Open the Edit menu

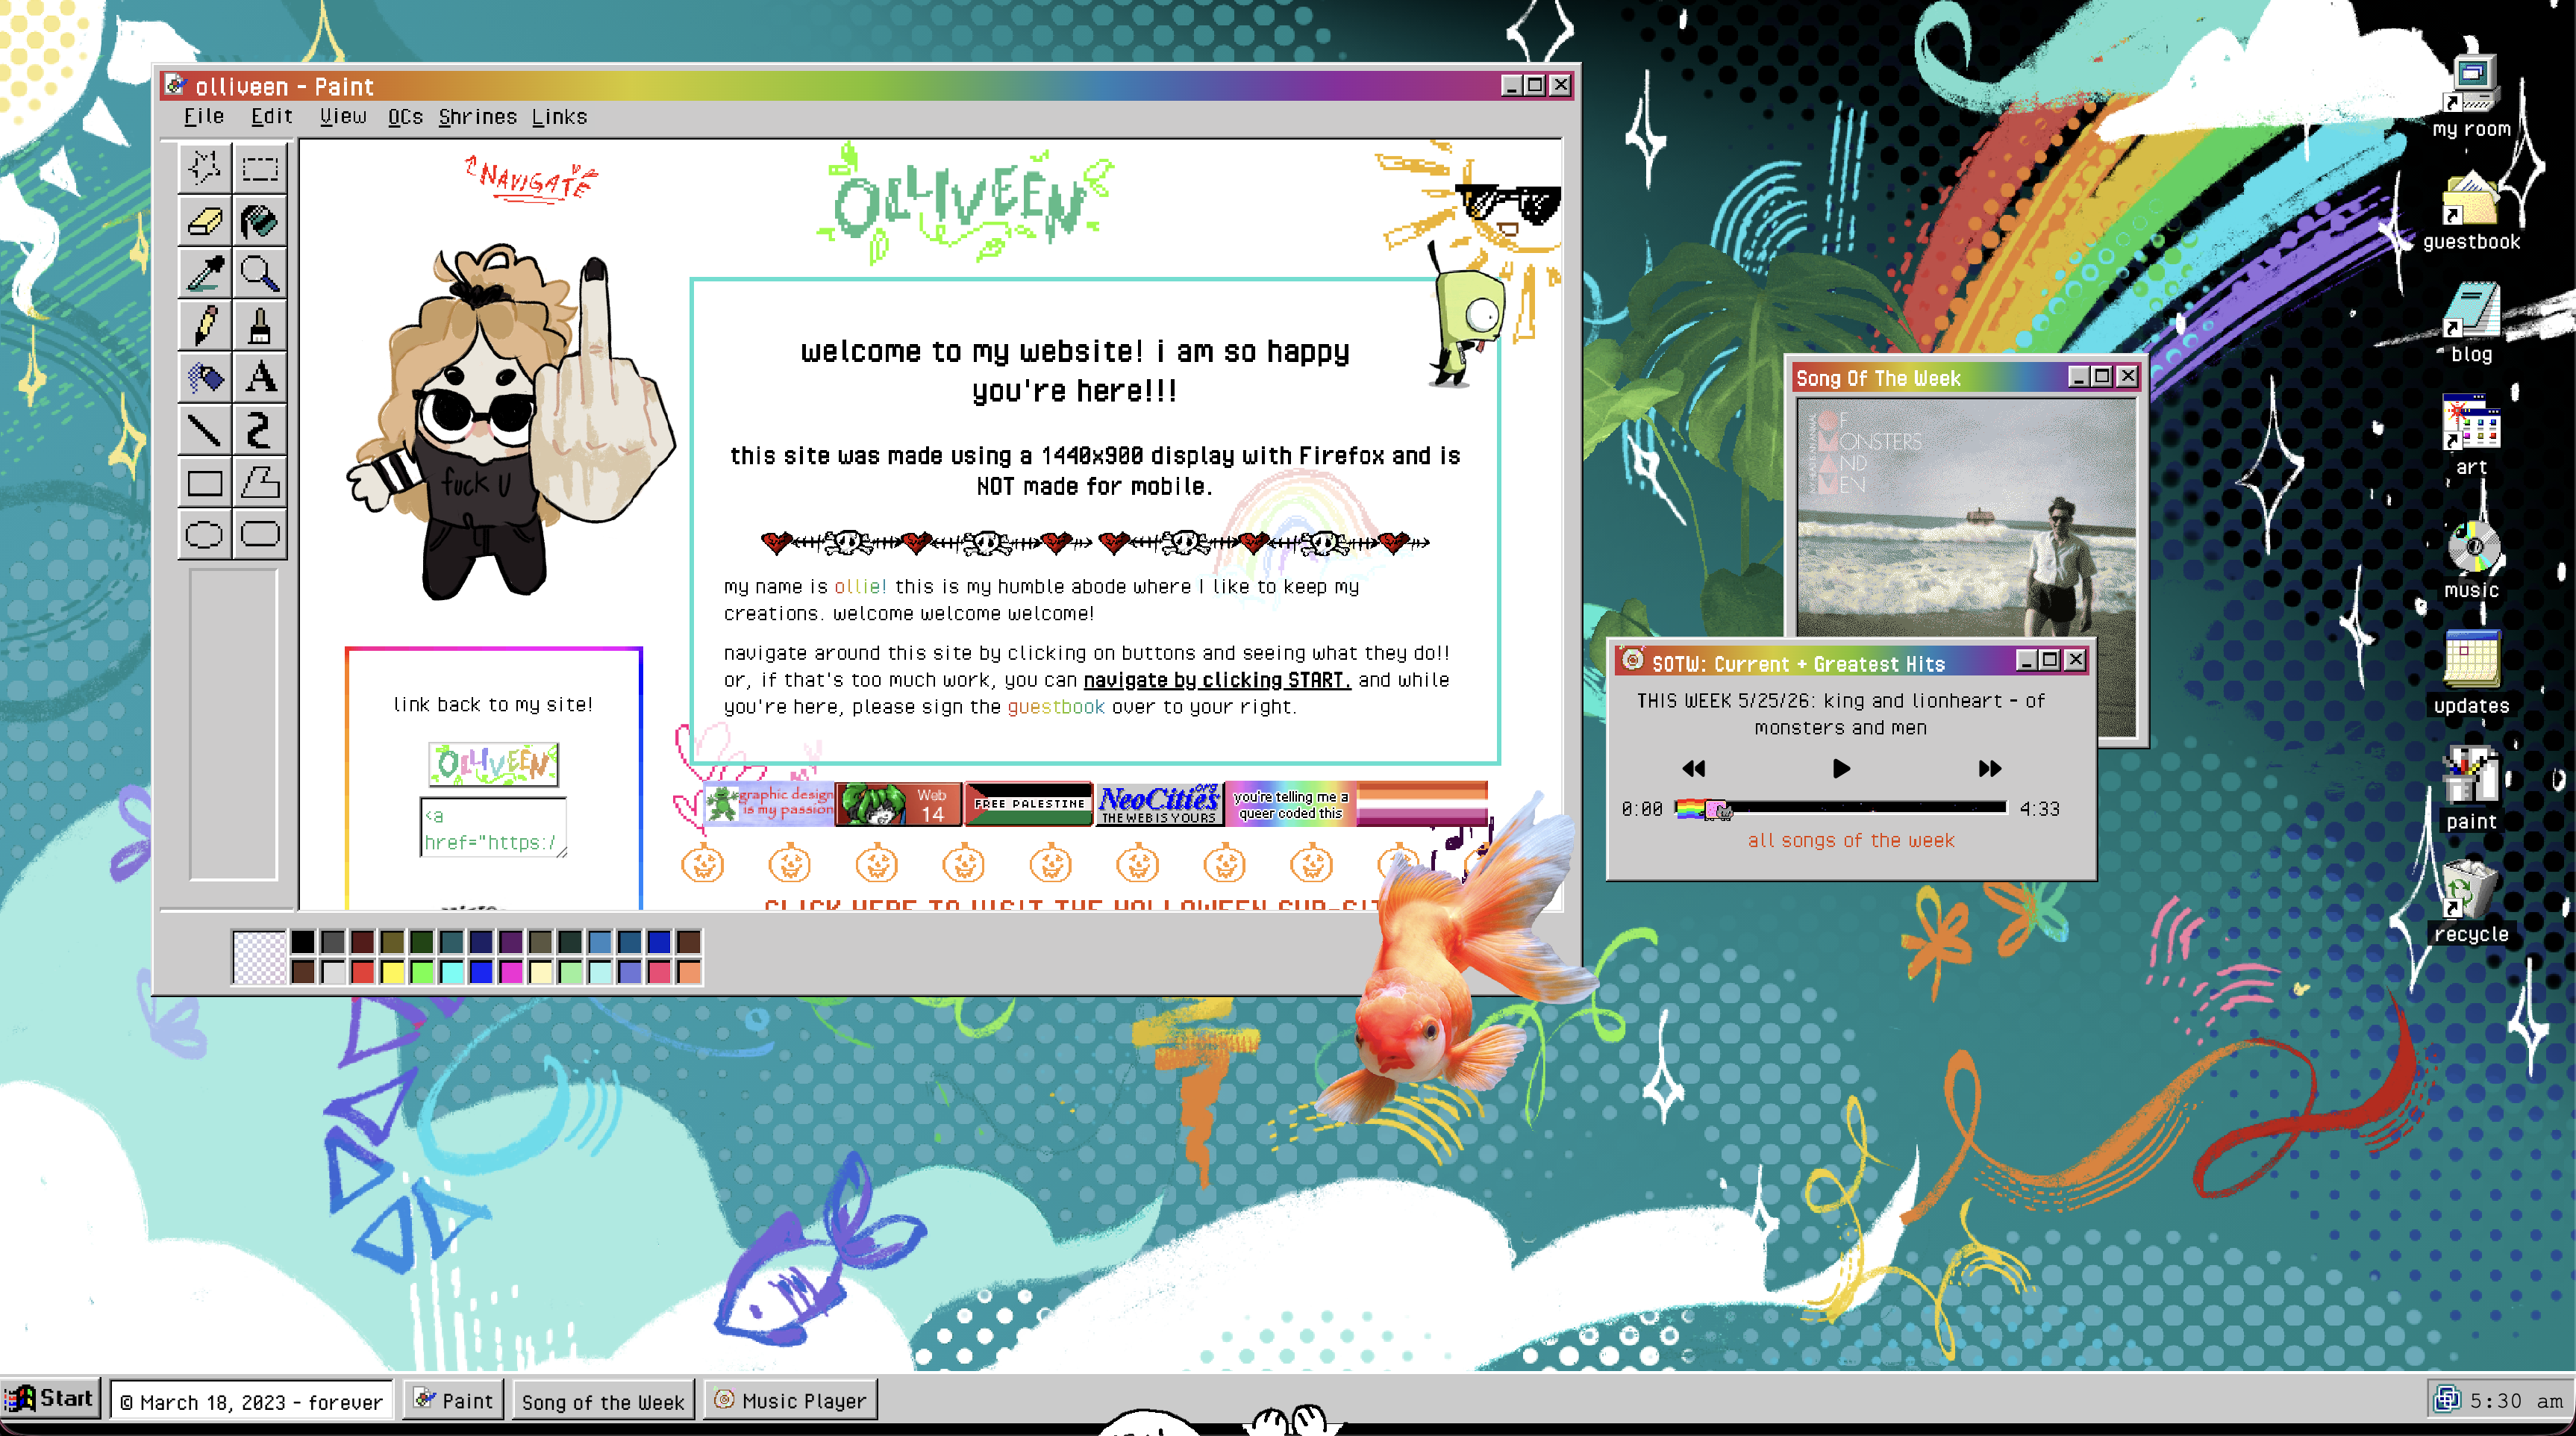point(271,116)
